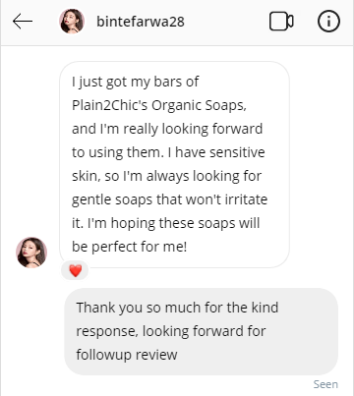Click the 'it. I'm hoping these soaps will' line
Screen dimensions: 354x396
166,223
